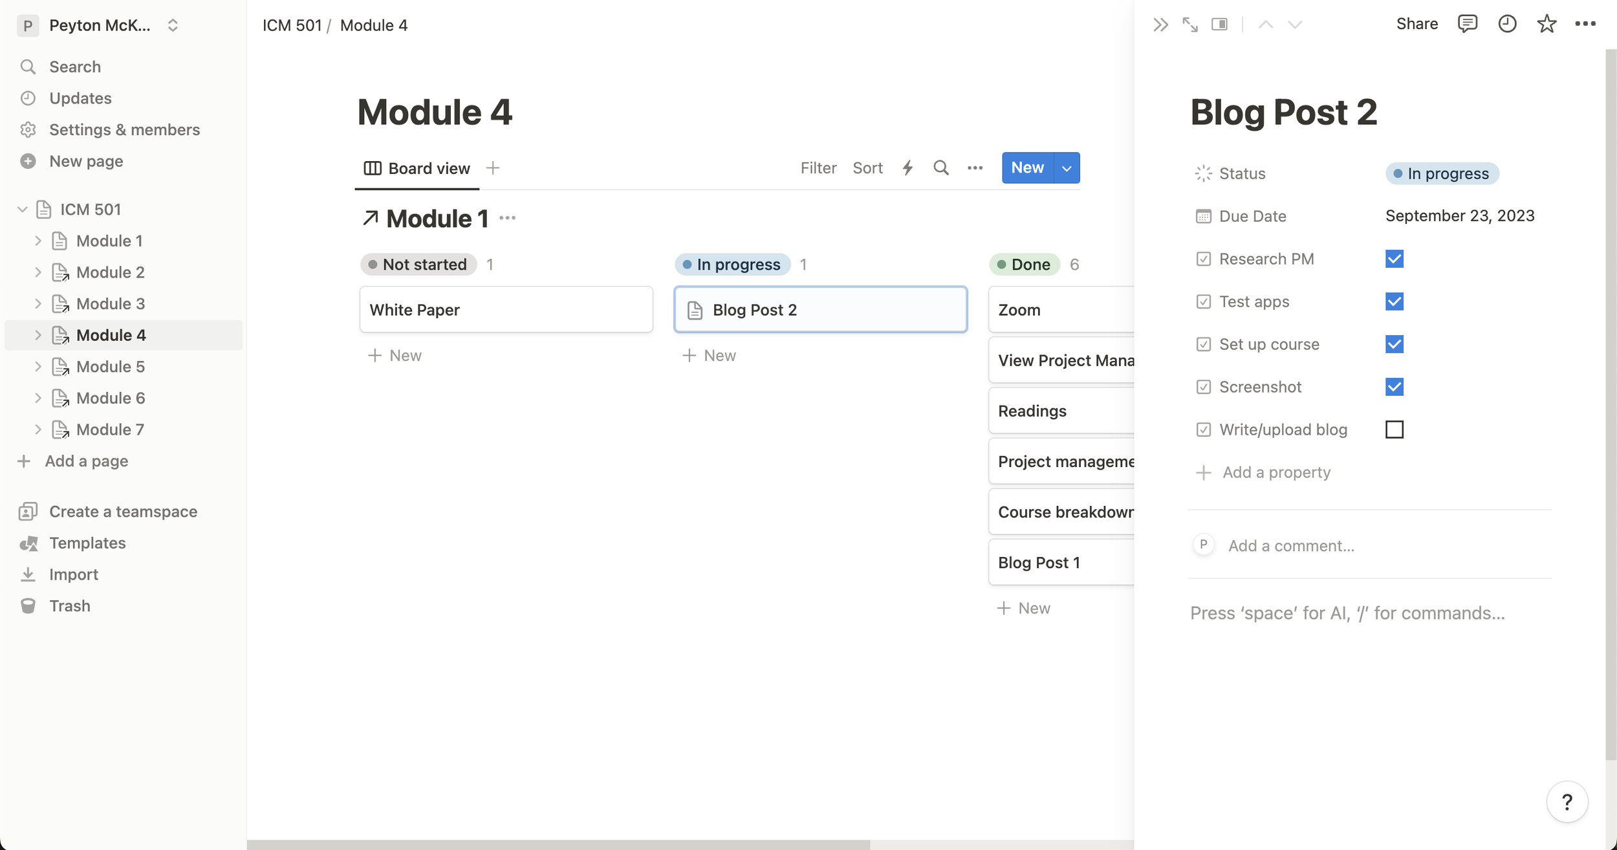
Task: Check the Write/upload blog checkbox
Action: click(x=1395, y=429)
